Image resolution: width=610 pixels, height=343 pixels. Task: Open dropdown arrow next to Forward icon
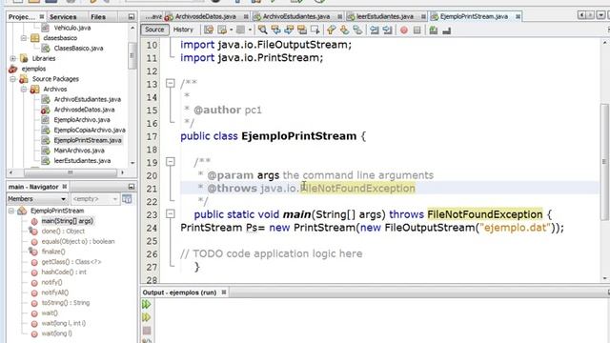pyautogui.click(x=250, y=30)
